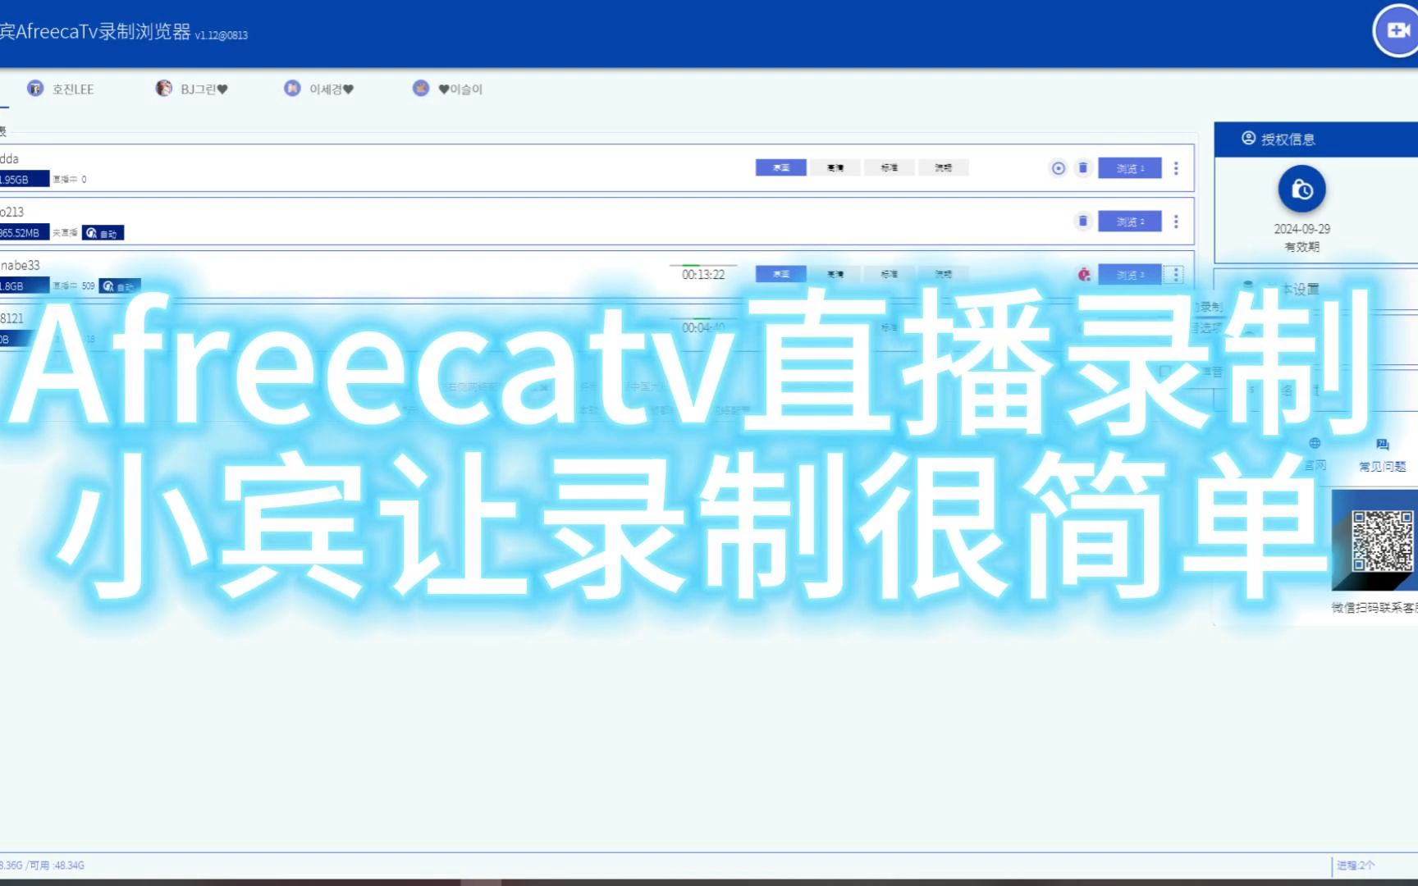Click the record circle icon in dda row

pos(1059,168)
